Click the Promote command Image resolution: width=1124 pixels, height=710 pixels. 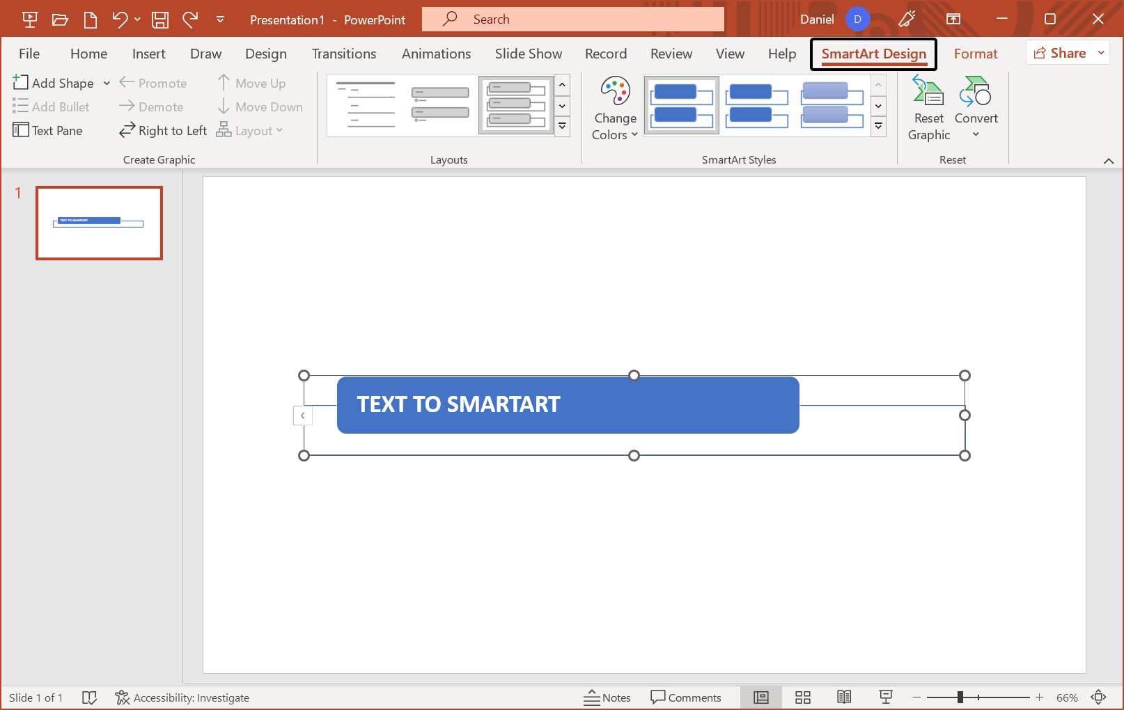(x=153, y=83)
